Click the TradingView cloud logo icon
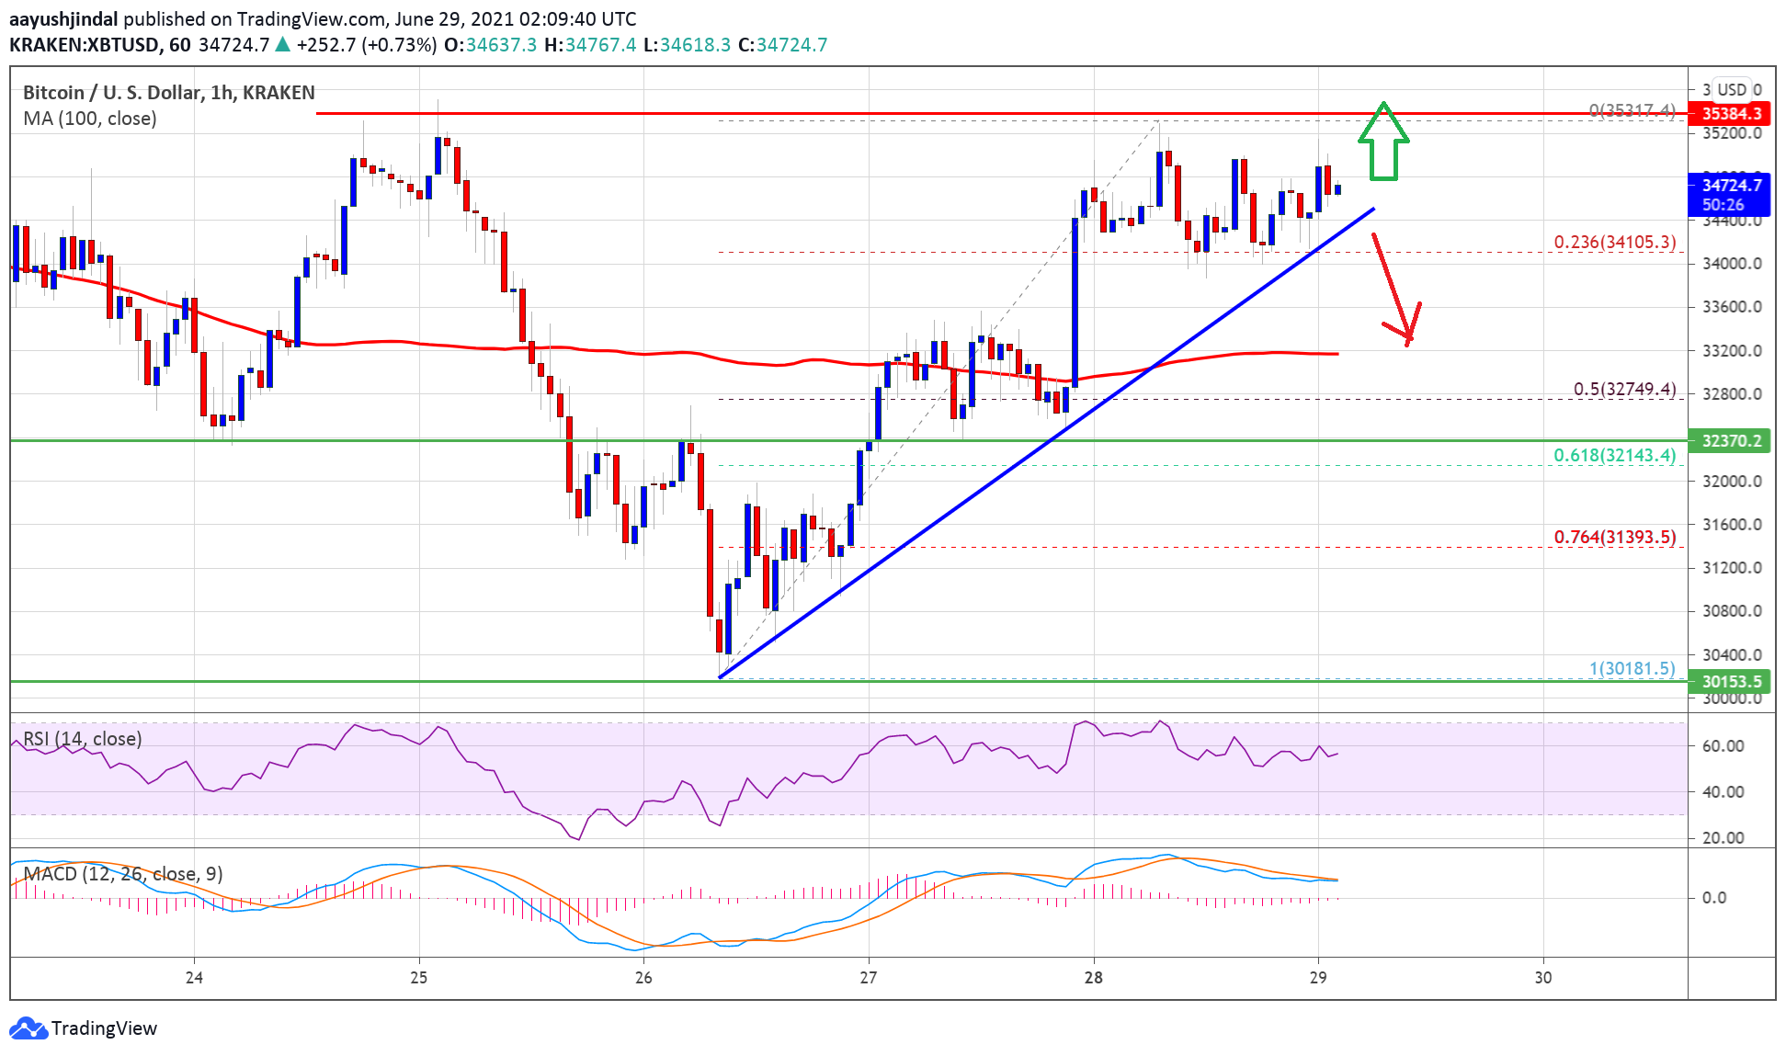Image resolution: width=1786 pixels, height=1056 pixels. 28,1028
